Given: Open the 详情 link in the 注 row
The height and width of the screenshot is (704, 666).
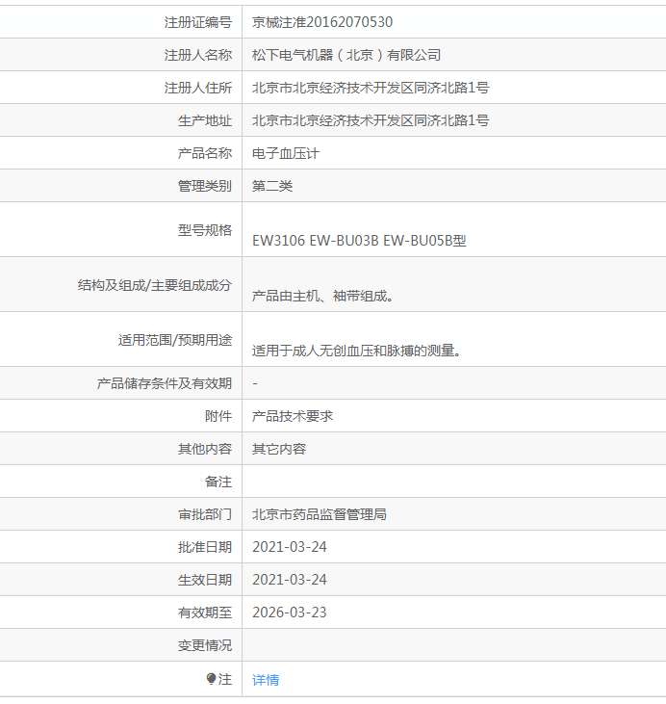Looking at the screenshot, I should (266, 680).
